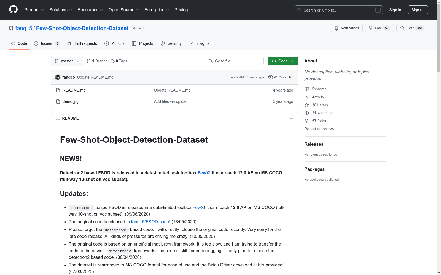The height and width of the screenshot is (275, 441).
Task: Click the Notifications bell button
Action: 347,28
